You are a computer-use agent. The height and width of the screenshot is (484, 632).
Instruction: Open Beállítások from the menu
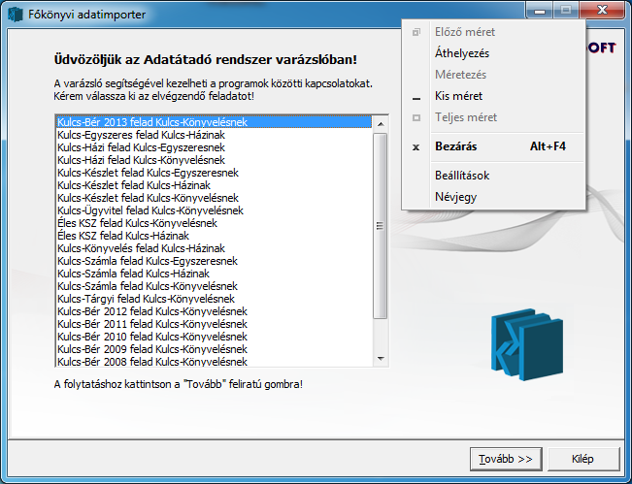pos(493,176)
